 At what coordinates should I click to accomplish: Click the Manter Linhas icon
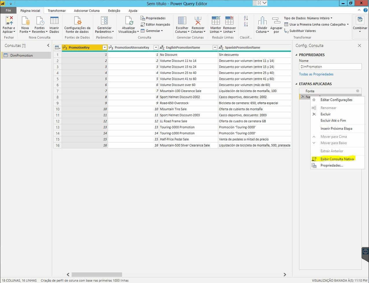(216, 21)
